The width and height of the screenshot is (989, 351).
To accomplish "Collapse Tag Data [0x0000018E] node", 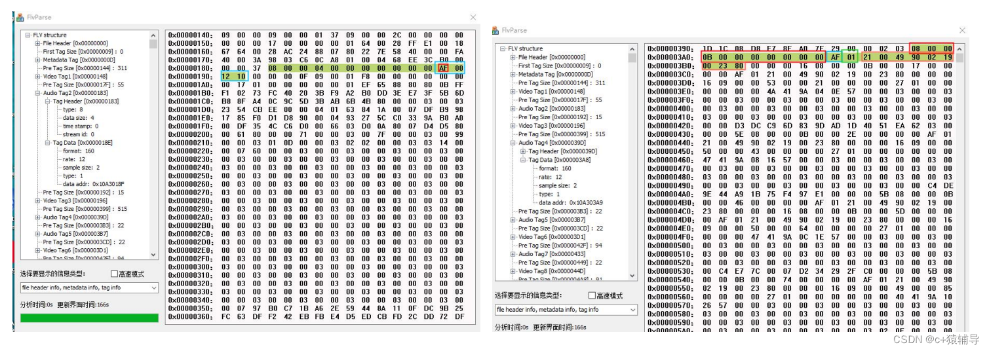I will coord(48,143).
